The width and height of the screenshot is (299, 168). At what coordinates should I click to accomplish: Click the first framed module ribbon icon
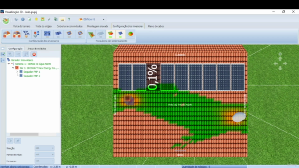pos(69,34)
